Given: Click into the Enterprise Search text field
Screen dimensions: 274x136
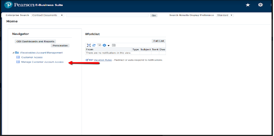Looking at the screenshot, I should coord(107,15).
